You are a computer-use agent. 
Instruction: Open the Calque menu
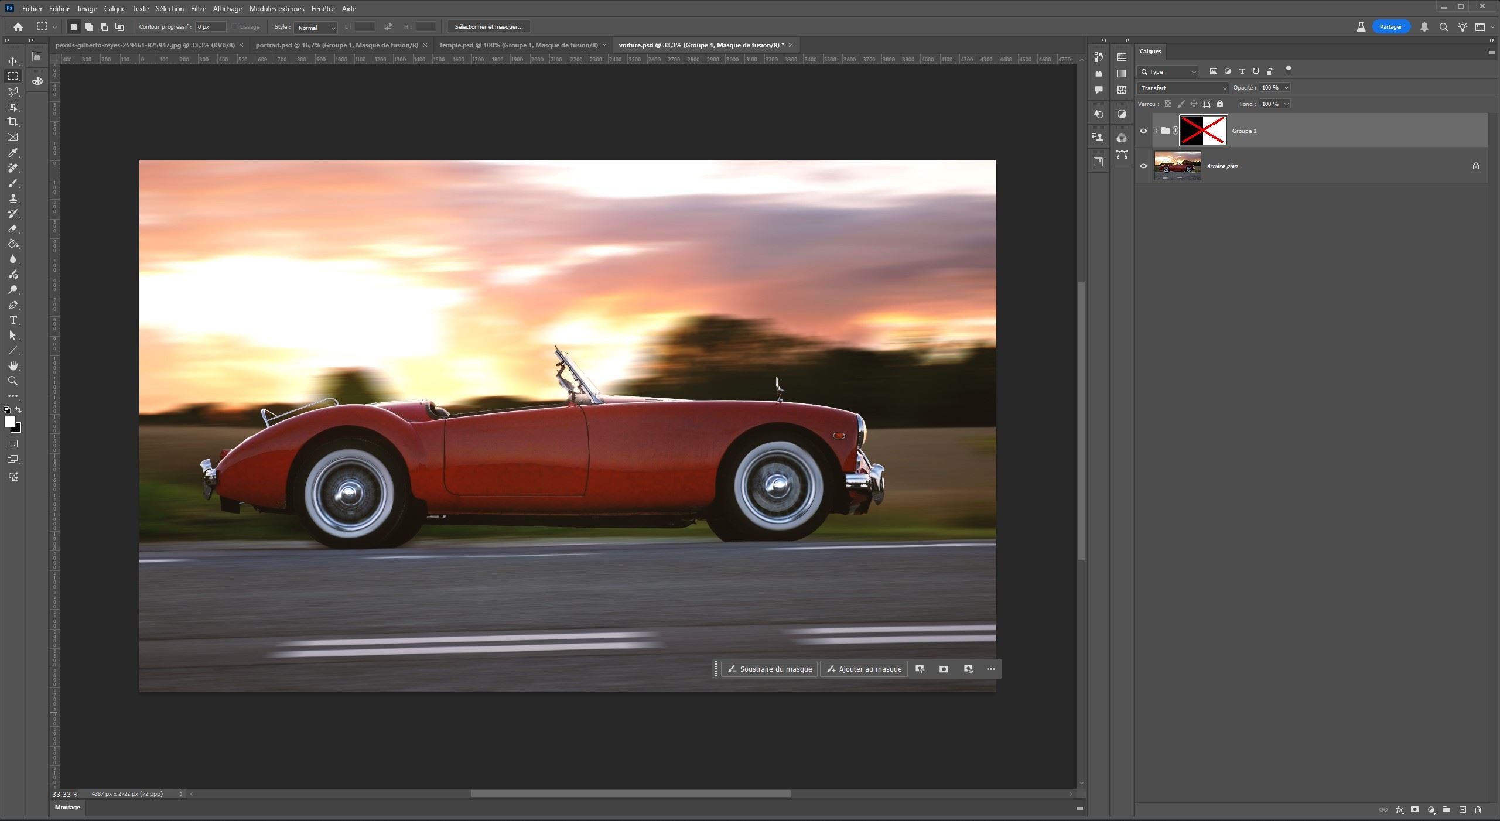[x=115, y=8]
